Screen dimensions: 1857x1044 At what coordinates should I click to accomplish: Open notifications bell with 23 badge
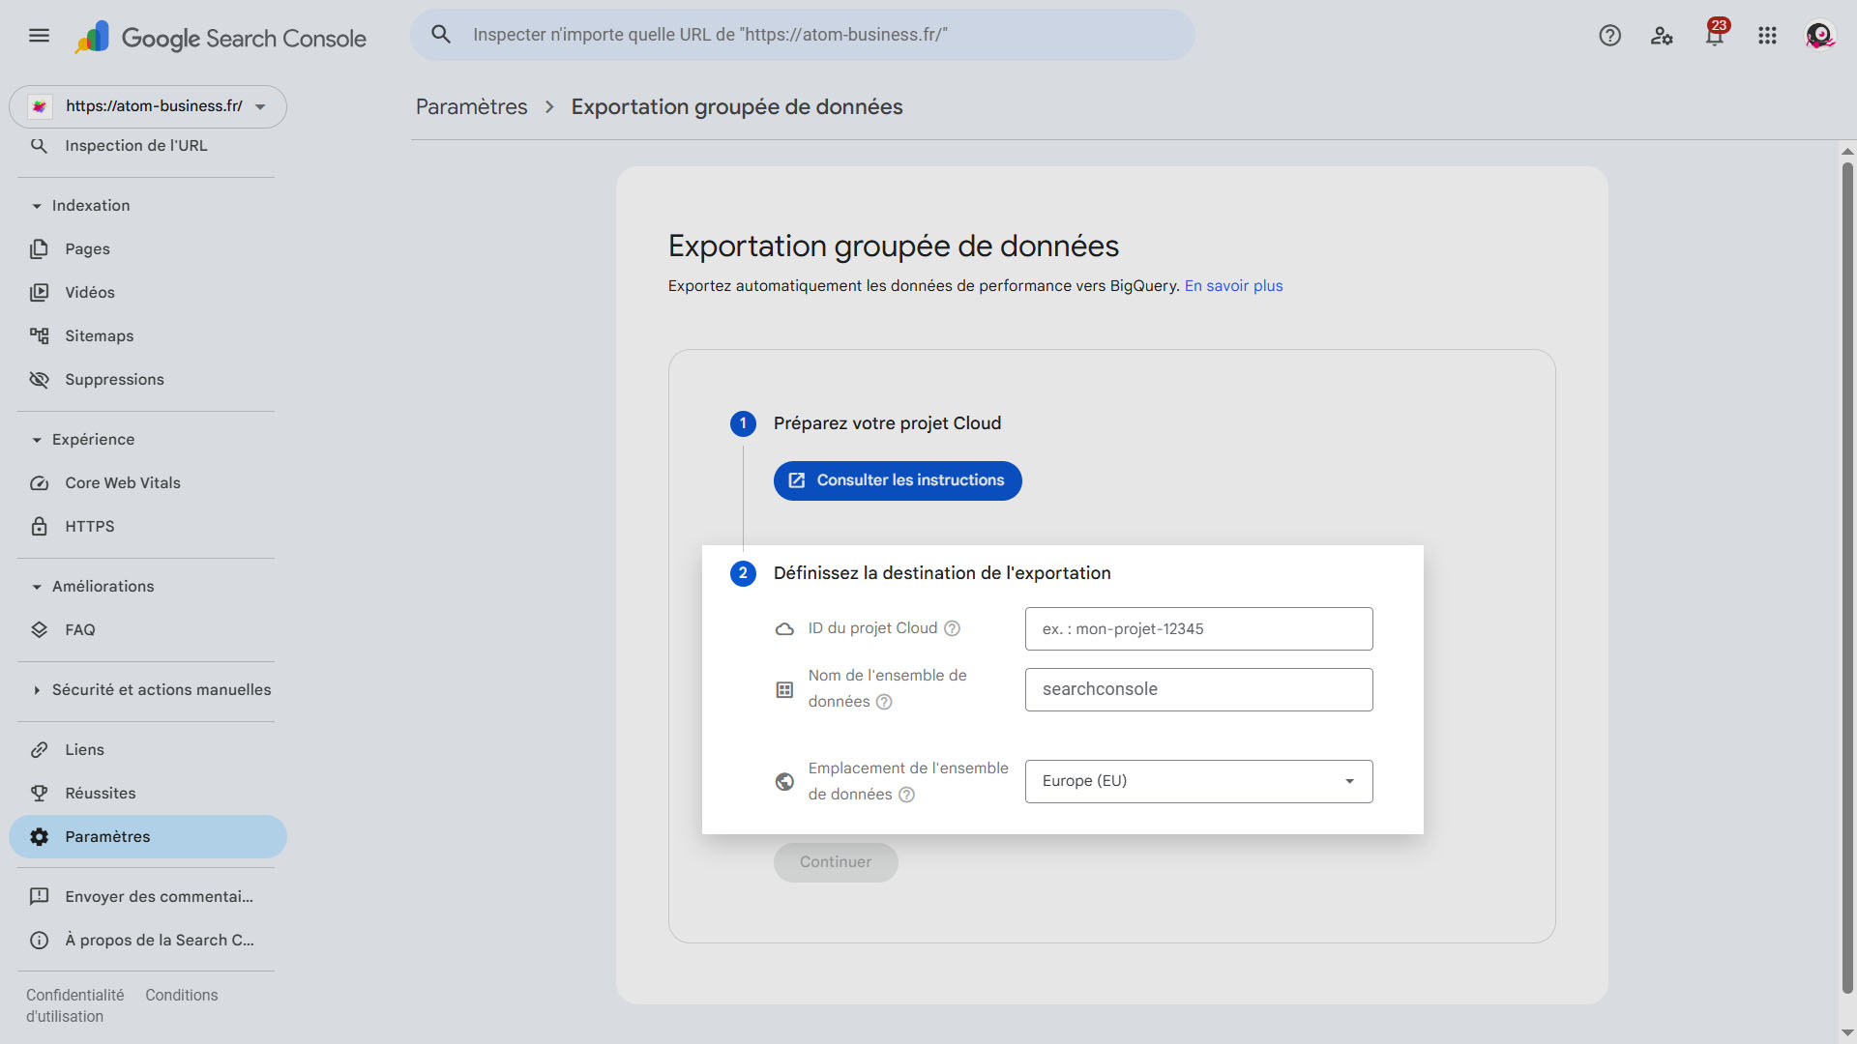pos(1715,36)
